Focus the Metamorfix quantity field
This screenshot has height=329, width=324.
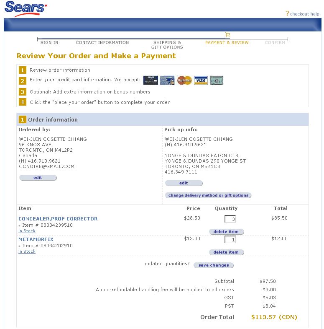tap(230, 239)
